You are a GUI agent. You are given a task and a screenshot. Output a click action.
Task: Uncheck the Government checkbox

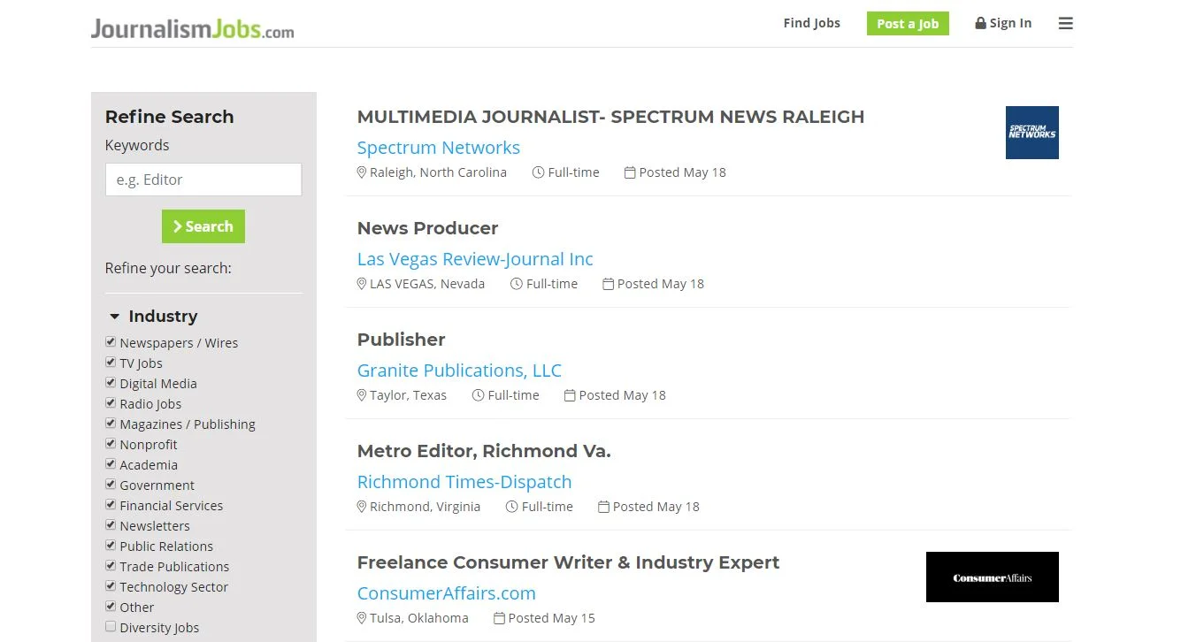(x=111, y=485)
